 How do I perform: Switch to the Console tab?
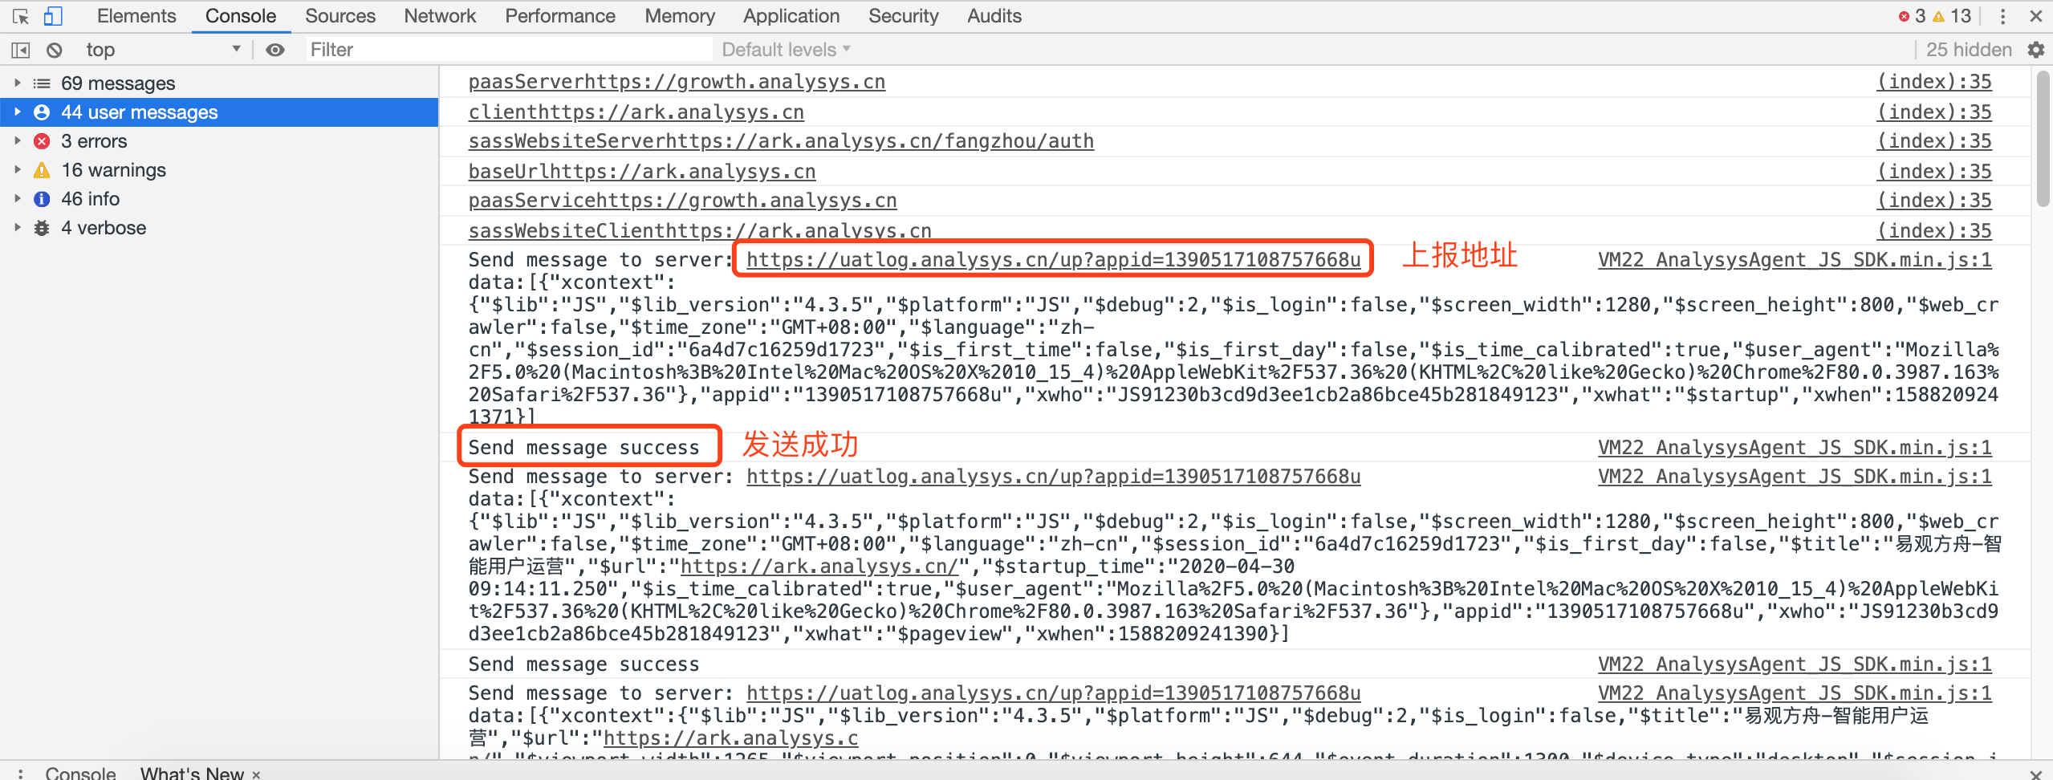[x=241, y=16]
